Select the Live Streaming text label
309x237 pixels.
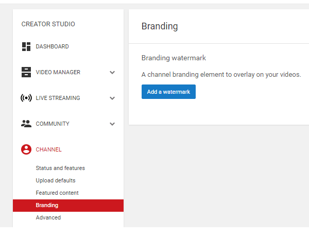58,98
